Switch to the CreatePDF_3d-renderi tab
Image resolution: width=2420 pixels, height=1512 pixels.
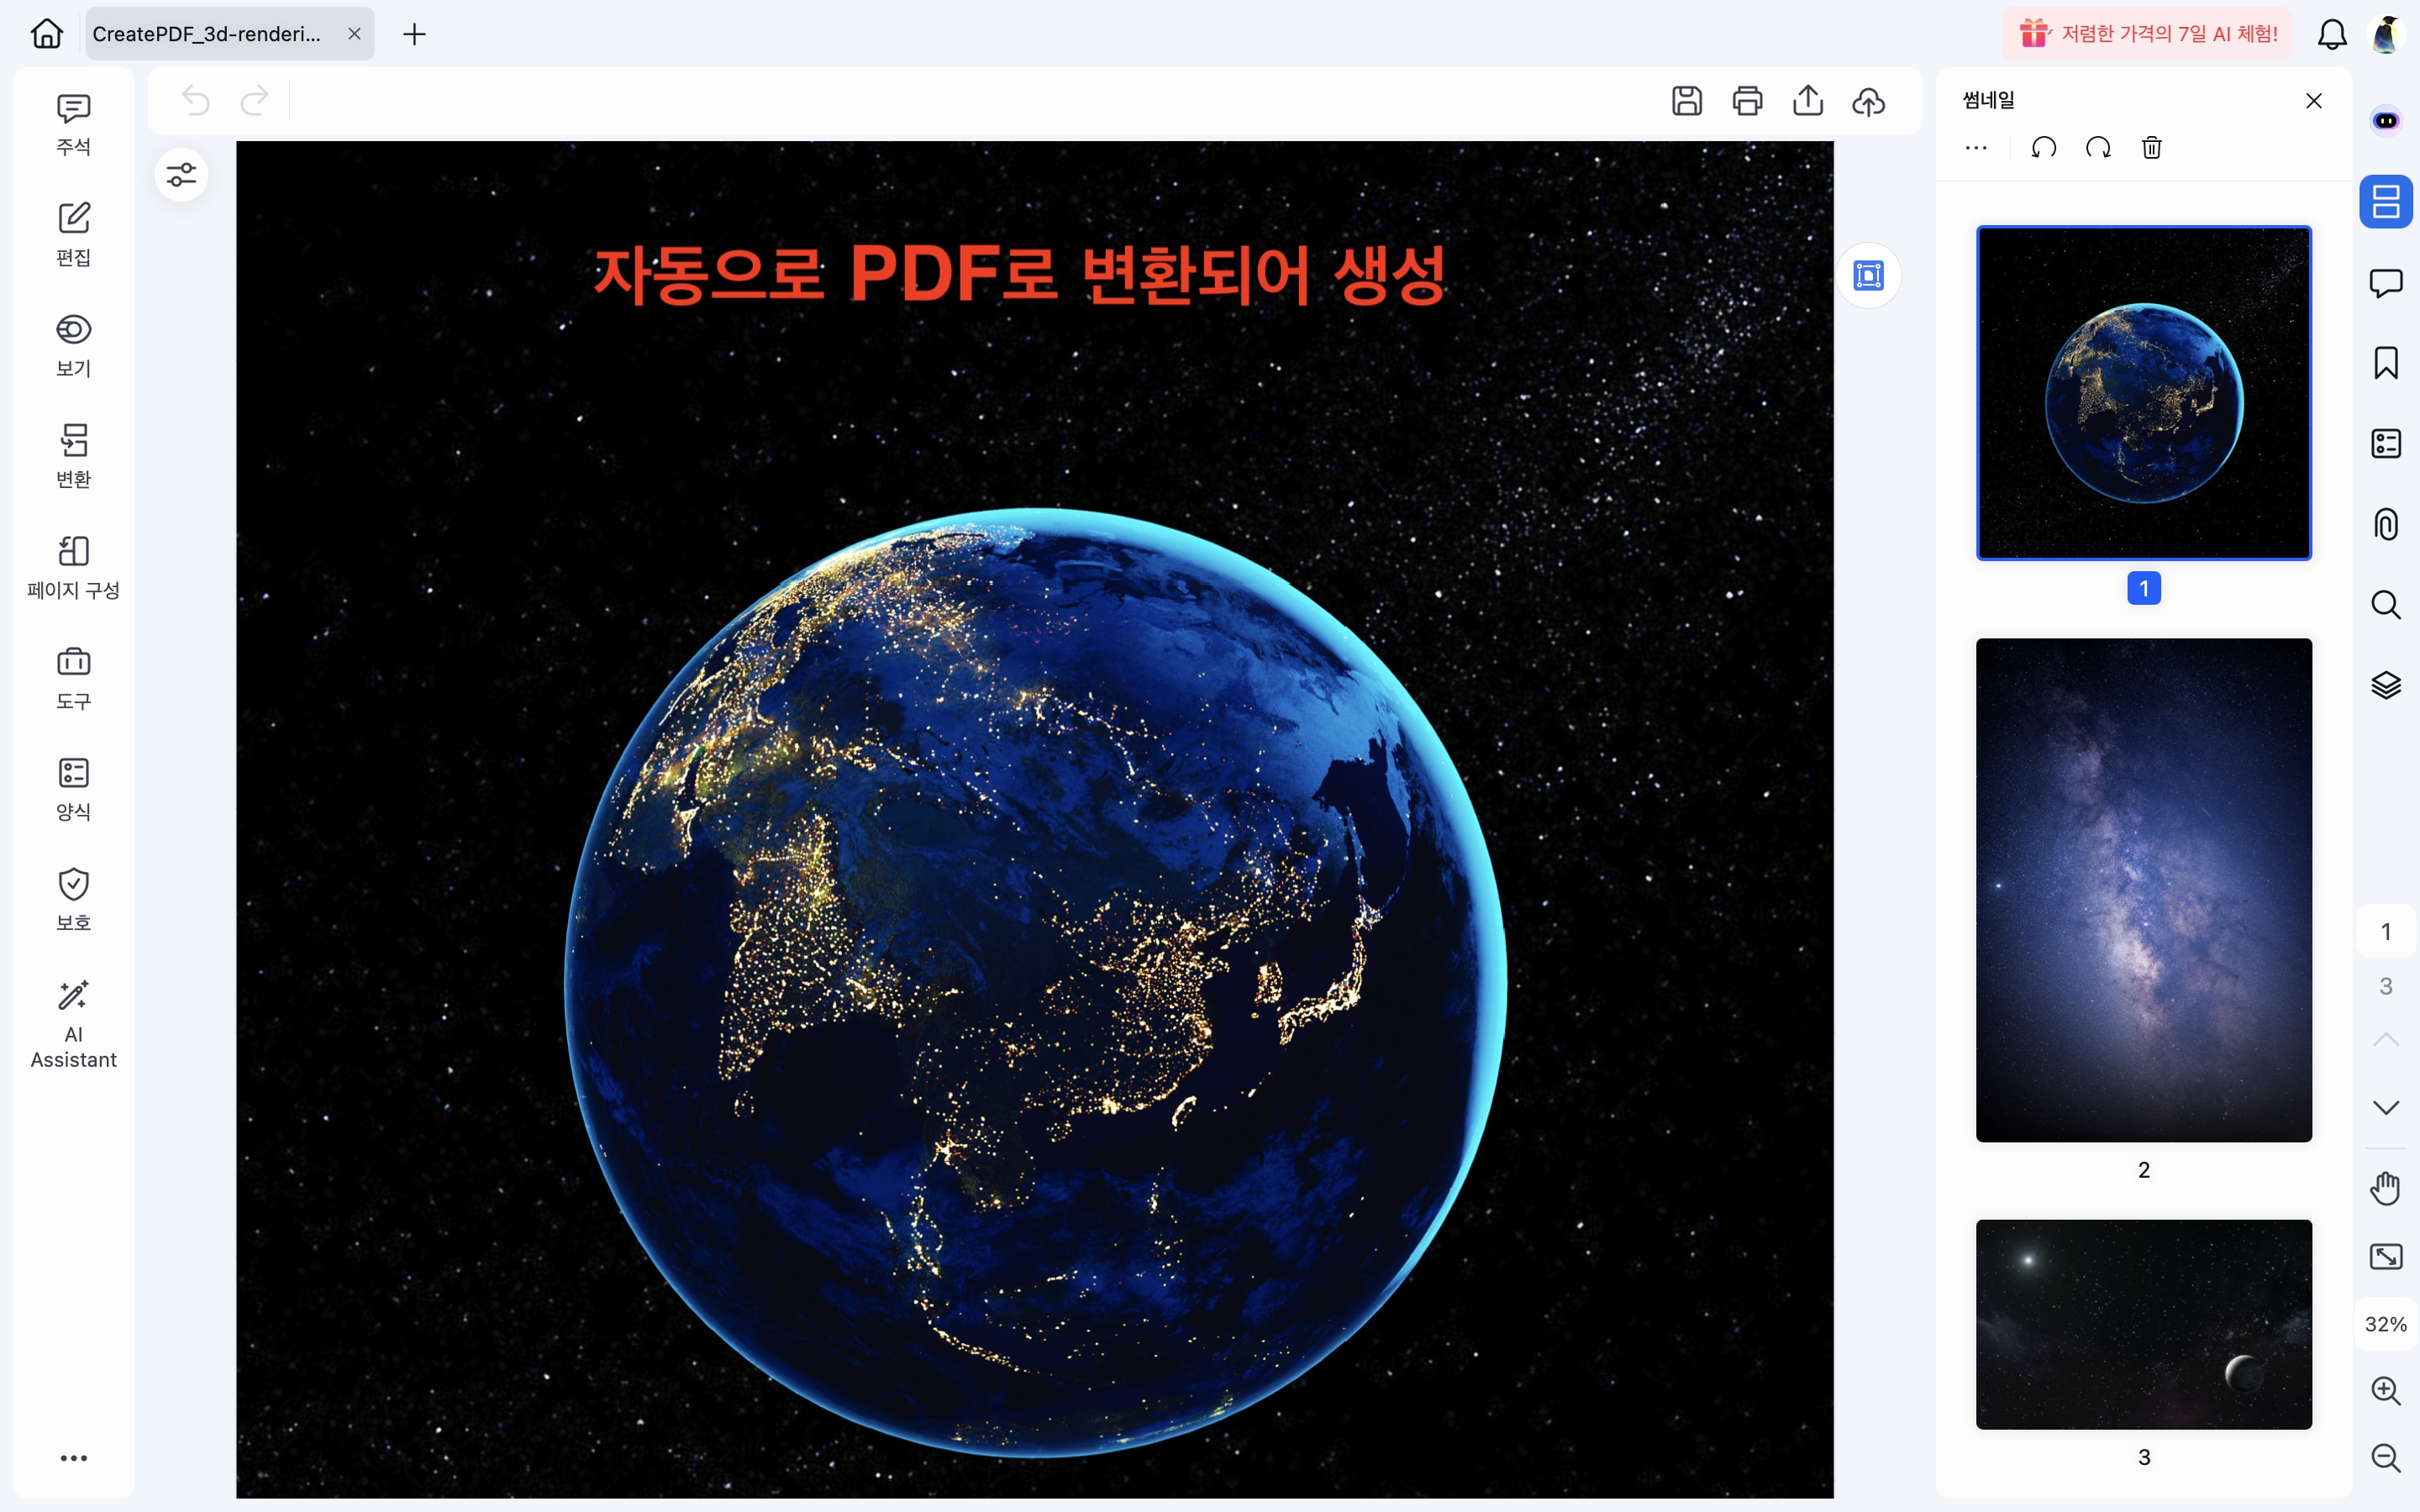(x=207, y=33)
